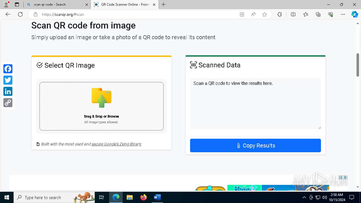
Task: Close the advertisement with X icon
Action: (x=345, y=177)
